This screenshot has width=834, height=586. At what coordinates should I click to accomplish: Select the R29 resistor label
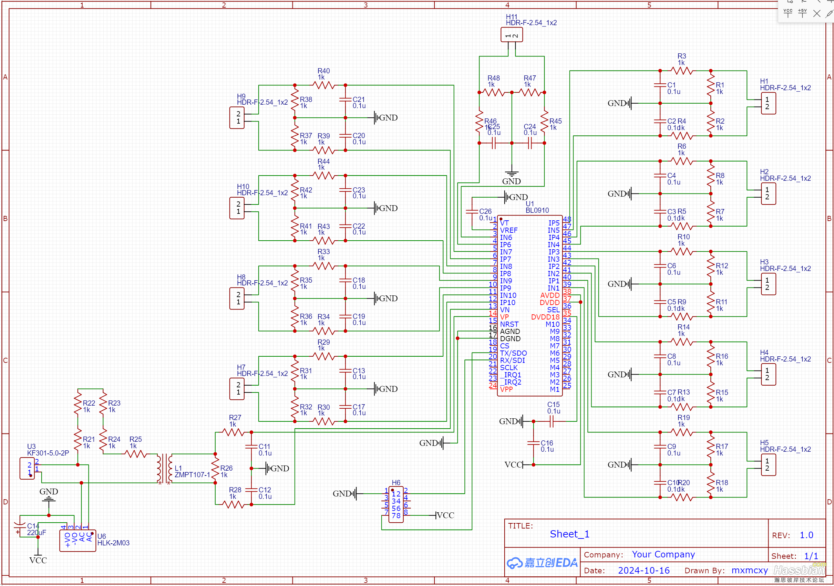click(x=324, y=342)
